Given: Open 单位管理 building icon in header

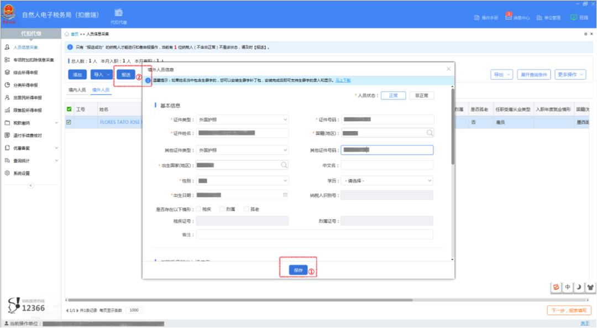Looking at the screenshot, I should point(540,18).
